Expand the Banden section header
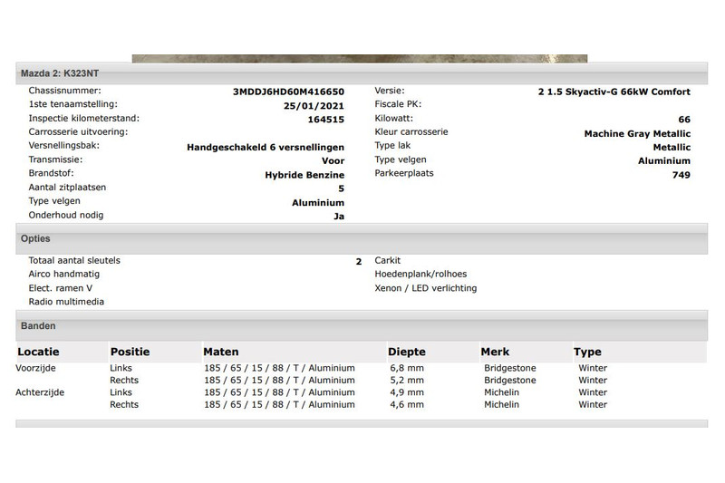Screen dimensions: 725x483 tap(38, 324)
